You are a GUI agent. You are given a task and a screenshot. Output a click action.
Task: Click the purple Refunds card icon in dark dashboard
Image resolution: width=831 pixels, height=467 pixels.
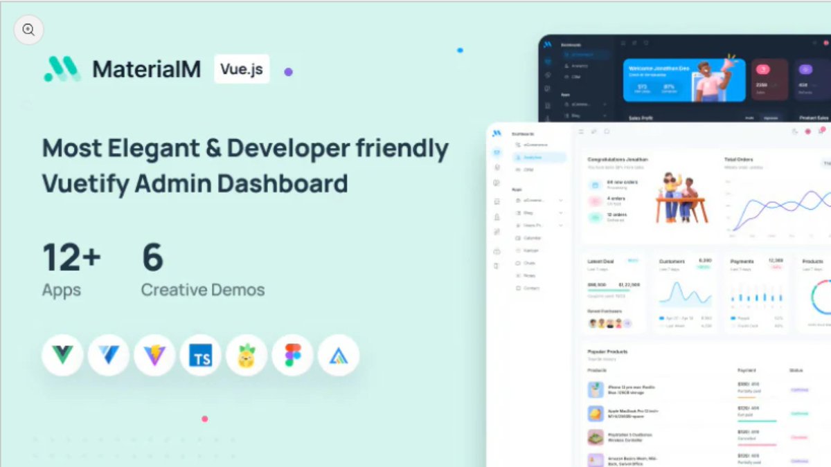point(805,69)
